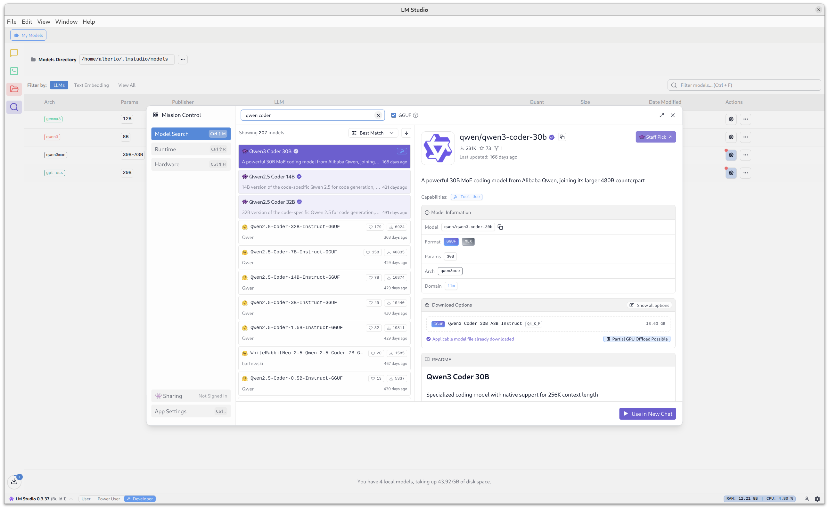Image resolution: width=829 pixels, height=509 pixels.
Task: Open the Best Match sort dropdown
Action: pos(373,133)
